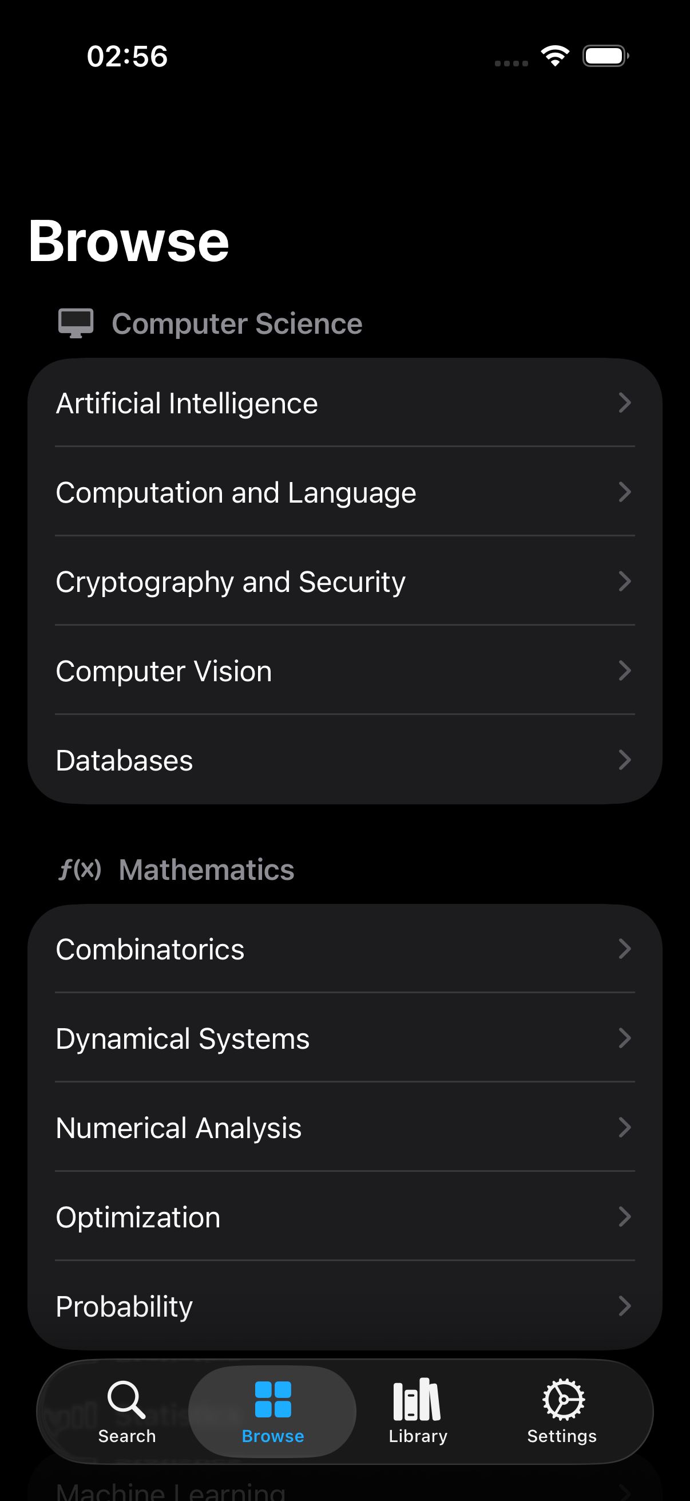Image resolution: width=690 pixels, height=1501 pixels.
Task: Tap the Wi-Fi status icon
Action: point(555,56)
